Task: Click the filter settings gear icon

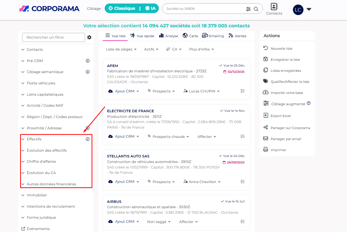Action: (x=89, y=37)
